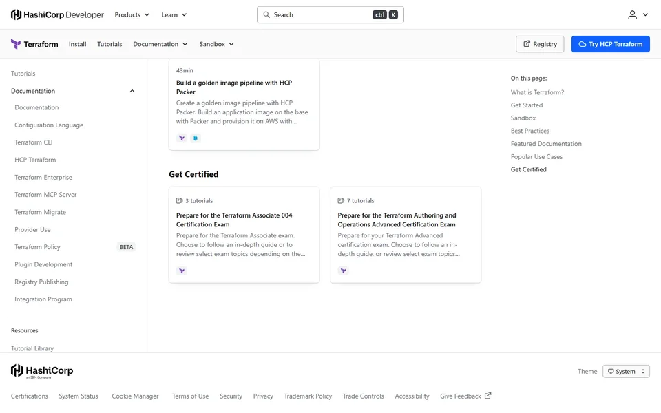Open Terraform CLI sidebar item

click(x=34, y=142)
